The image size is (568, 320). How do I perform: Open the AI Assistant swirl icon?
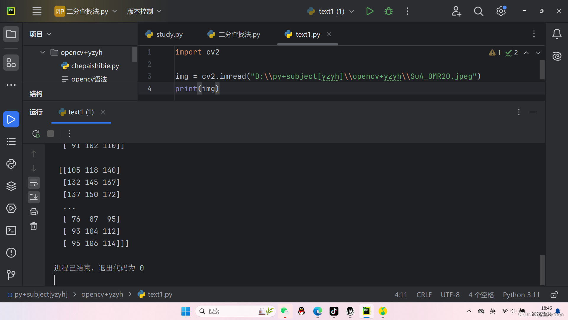point(557,56)
